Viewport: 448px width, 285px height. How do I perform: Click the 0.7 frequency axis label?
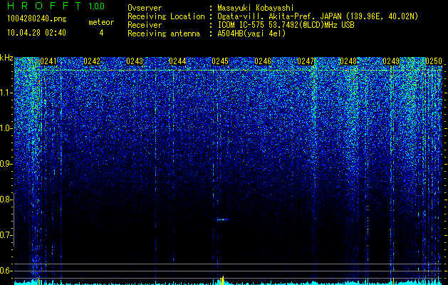click(x=6, y=235)
